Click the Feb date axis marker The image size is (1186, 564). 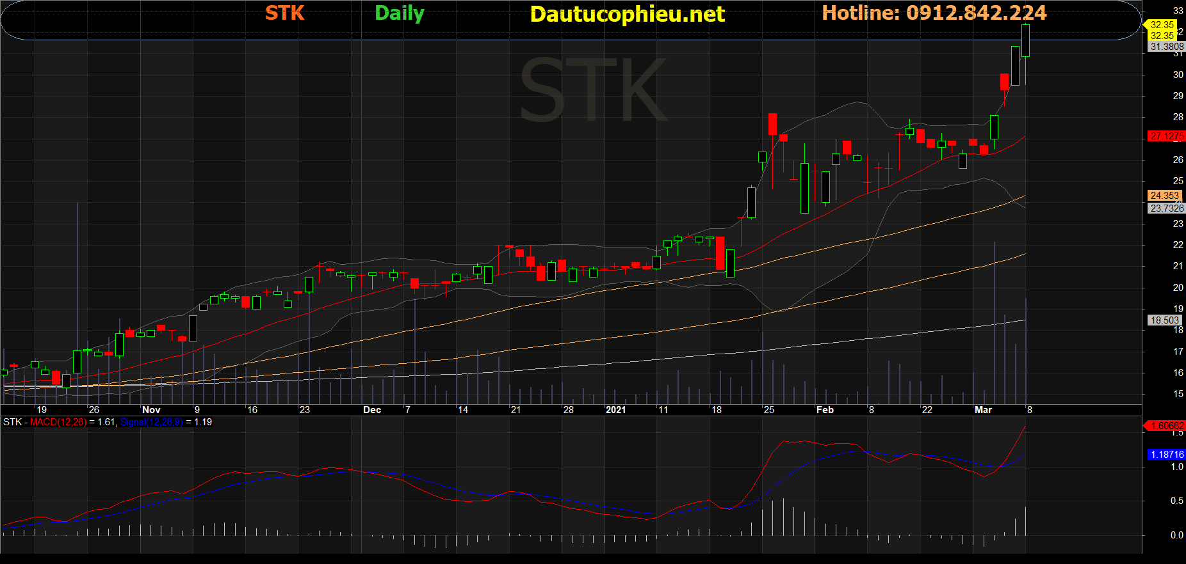point(825,410)
